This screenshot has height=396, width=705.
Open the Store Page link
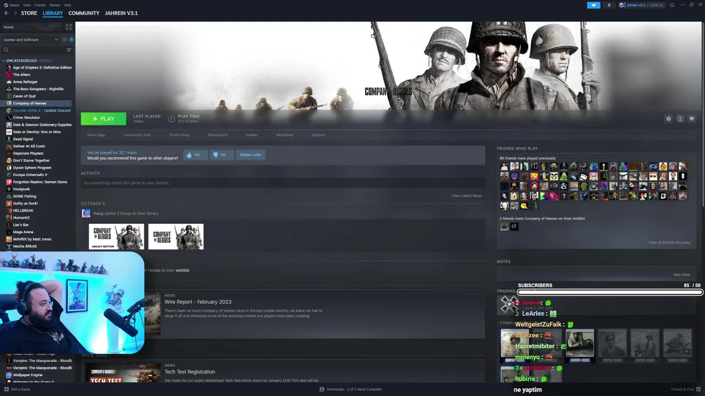(96, 135)
